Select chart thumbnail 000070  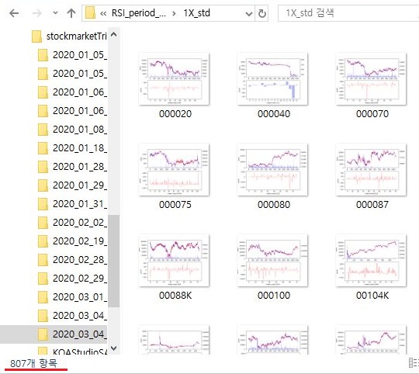click(371, 79)
